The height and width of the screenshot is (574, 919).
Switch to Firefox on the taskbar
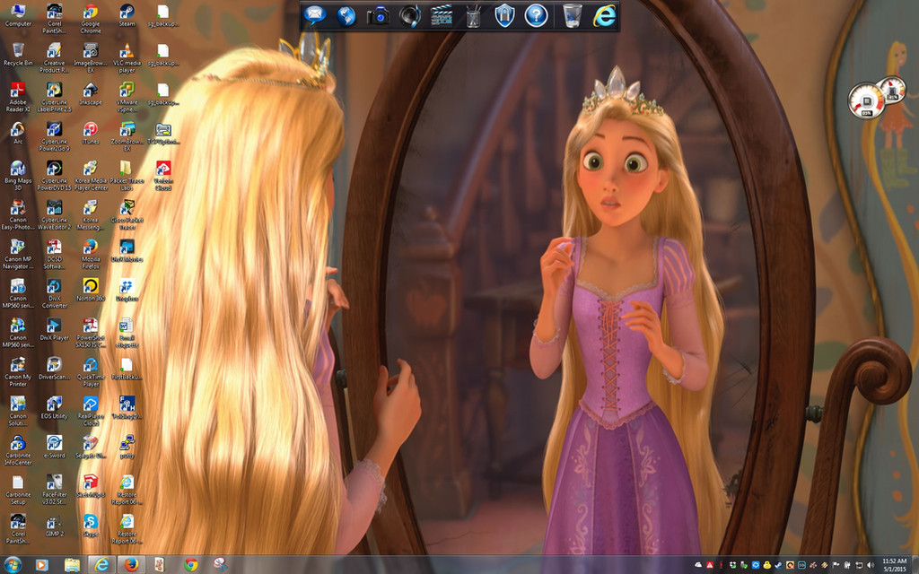[131, 565]
